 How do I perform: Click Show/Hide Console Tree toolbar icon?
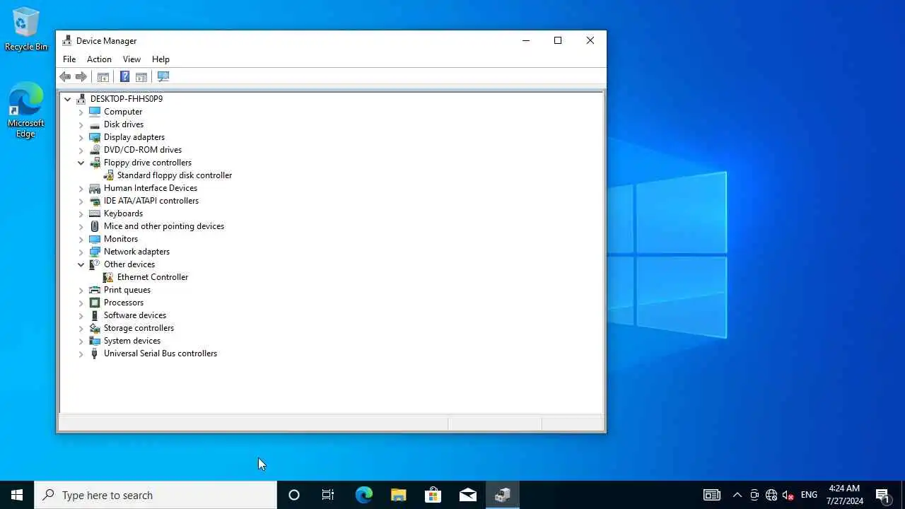point(103,77)
